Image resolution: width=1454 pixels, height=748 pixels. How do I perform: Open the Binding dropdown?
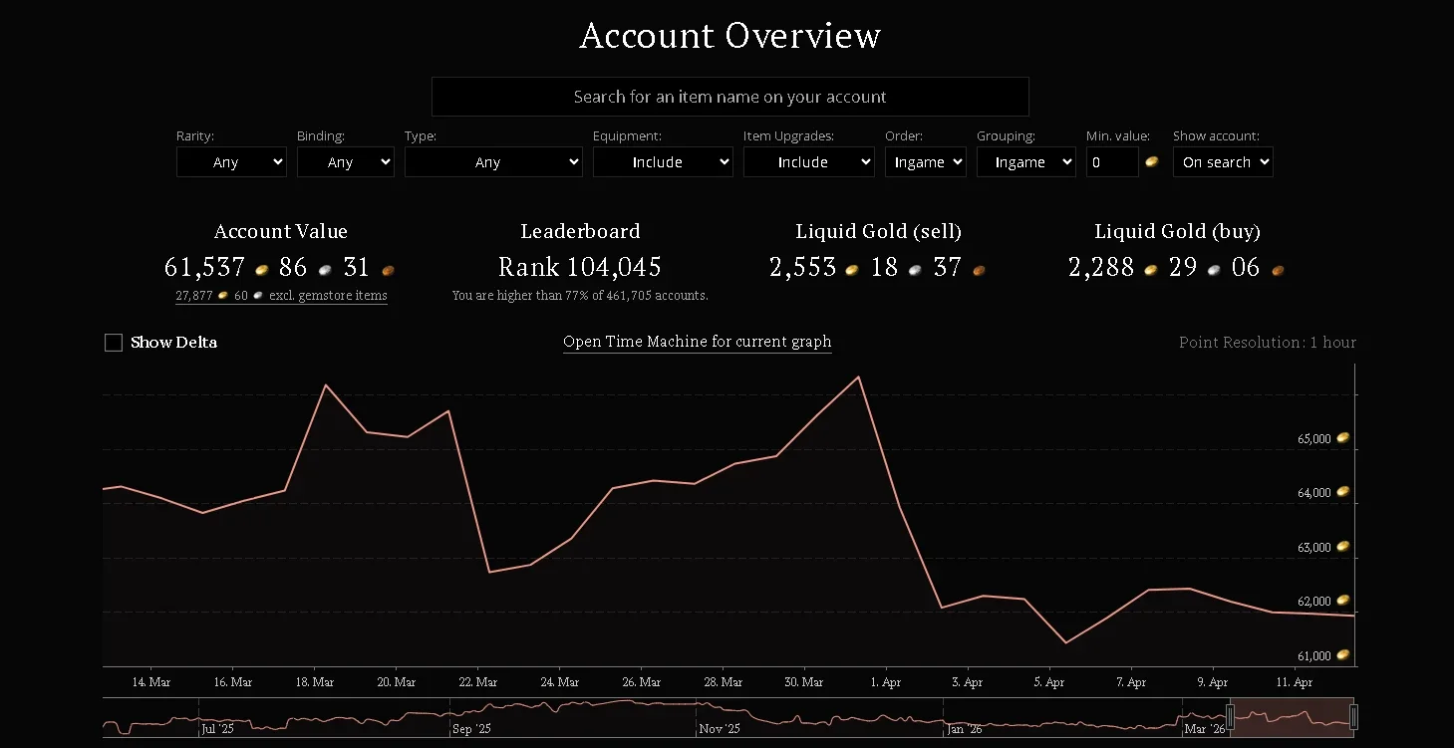click(346, 162)
